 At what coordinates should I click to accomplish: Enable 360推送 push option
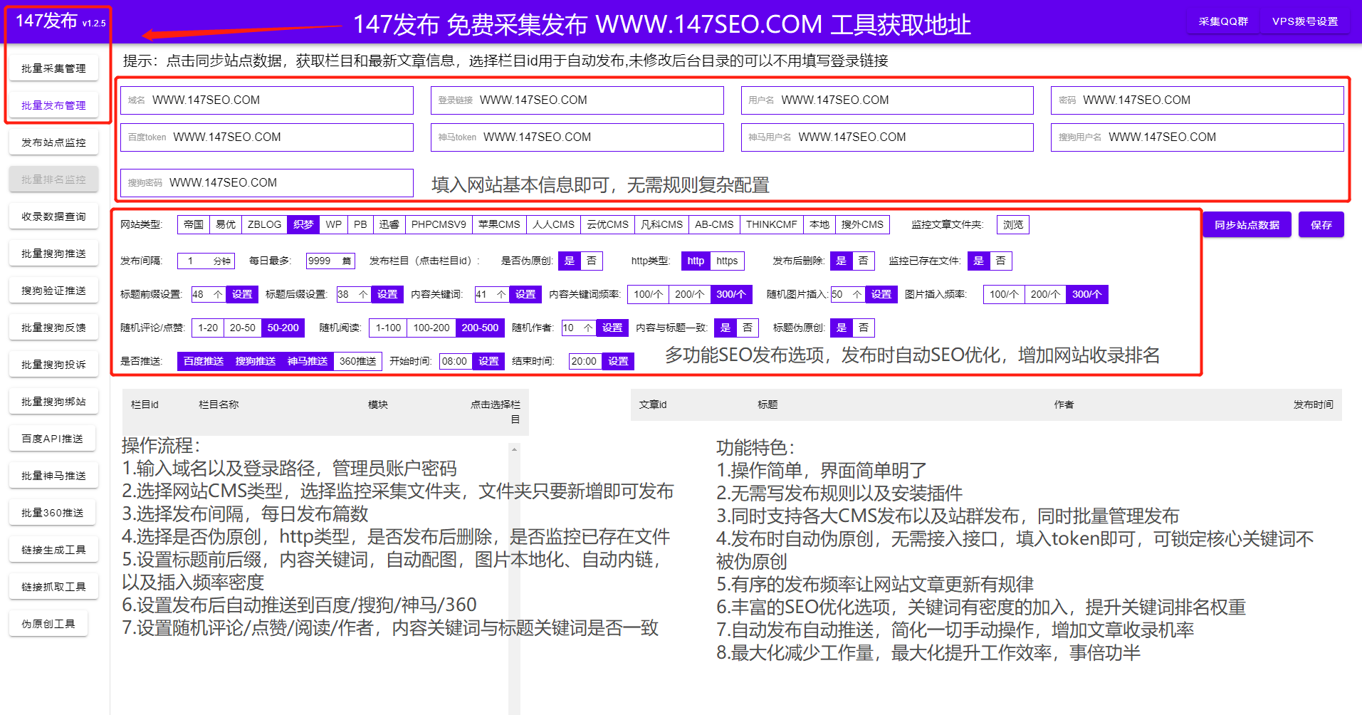point(357,361)
